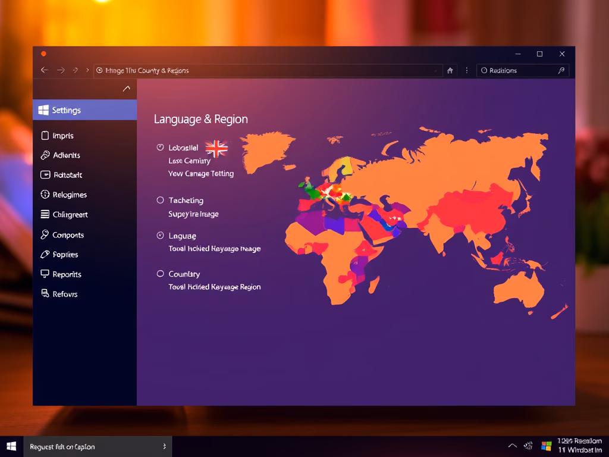Select the Tacheting radio button
The width and height of the screenshot is (609, 457).
click(x=160, y=201)
